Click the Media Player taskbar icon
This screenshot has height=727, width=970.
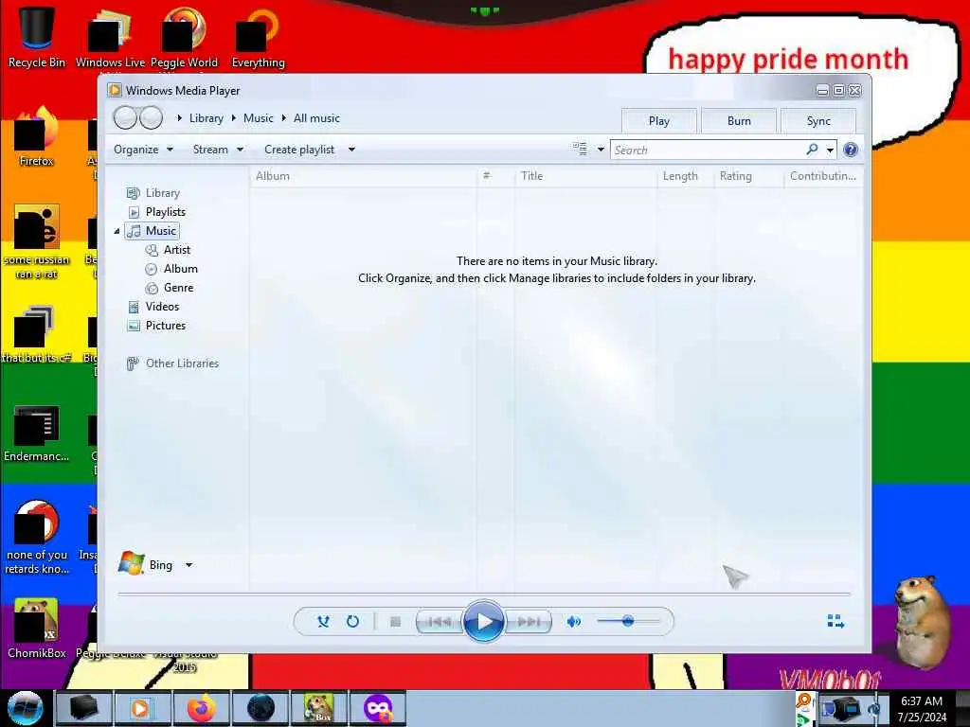point(142,708)
